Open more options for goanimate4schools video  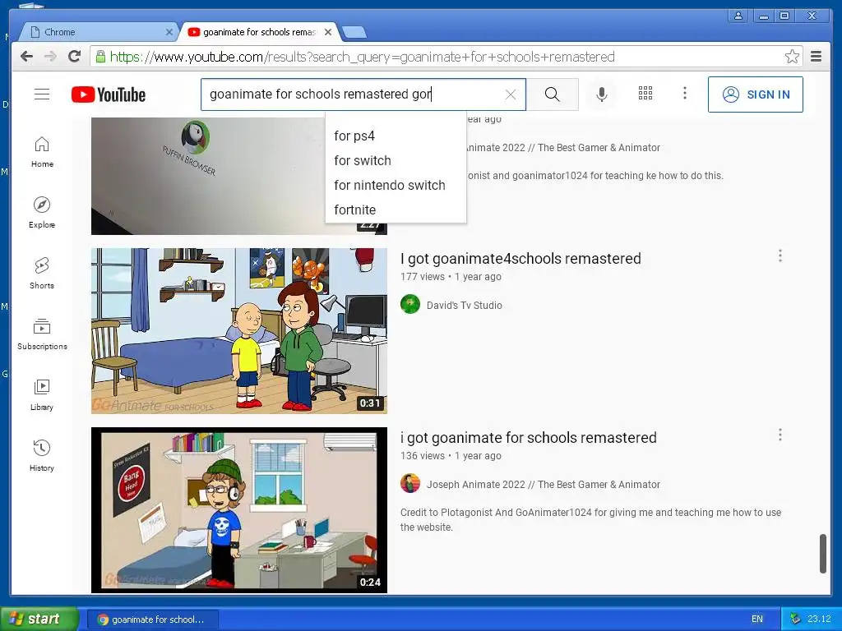coord(780,256)
